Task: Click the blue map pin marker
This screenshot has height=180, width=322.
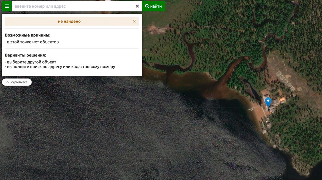Action: click(x=268, y=102)
